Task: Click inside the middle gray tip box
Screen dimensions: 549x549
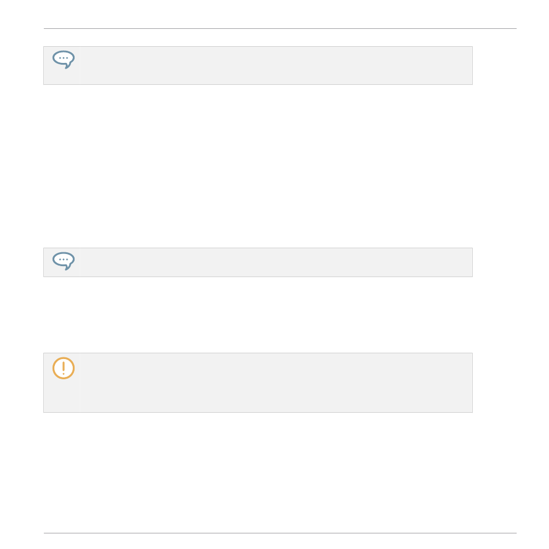Action: (258, 262)
